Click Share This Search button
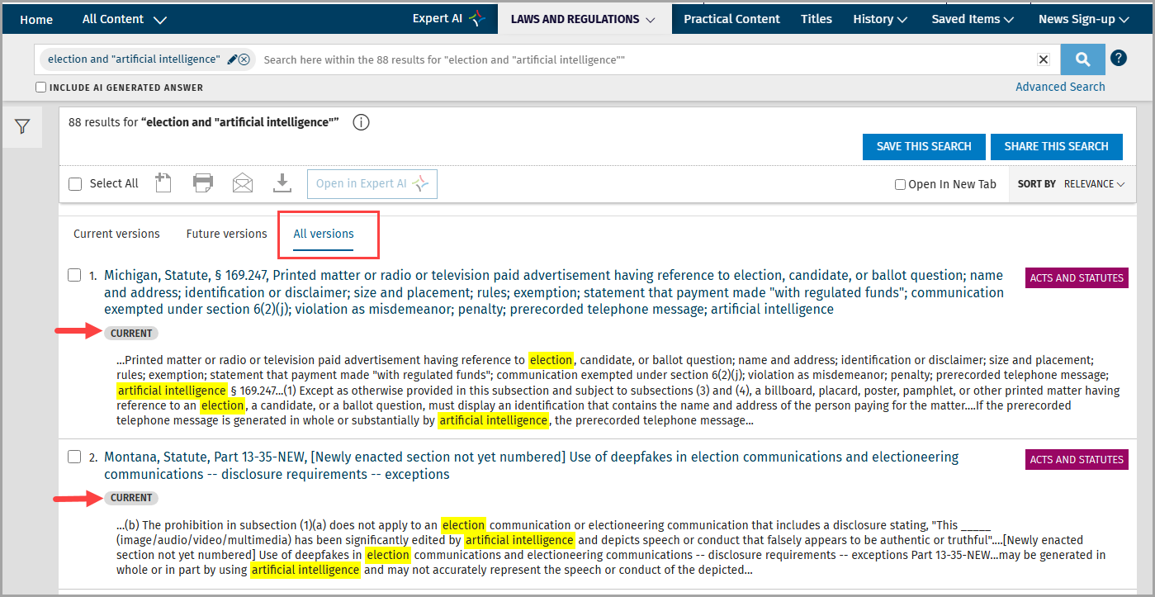The image size is (1155, 597). tap(1056, 146)
